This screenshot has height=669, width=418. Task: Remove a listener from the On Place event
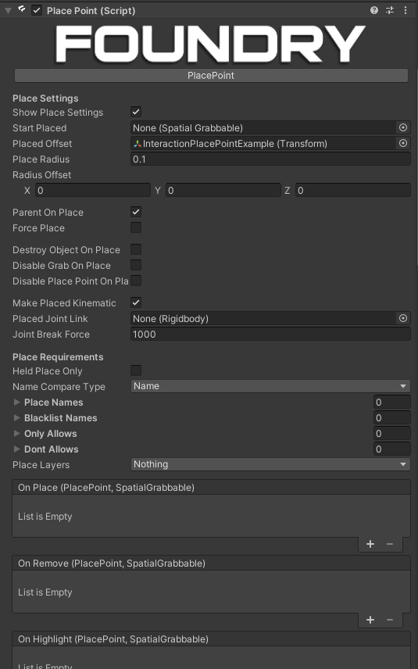point(390,544)
